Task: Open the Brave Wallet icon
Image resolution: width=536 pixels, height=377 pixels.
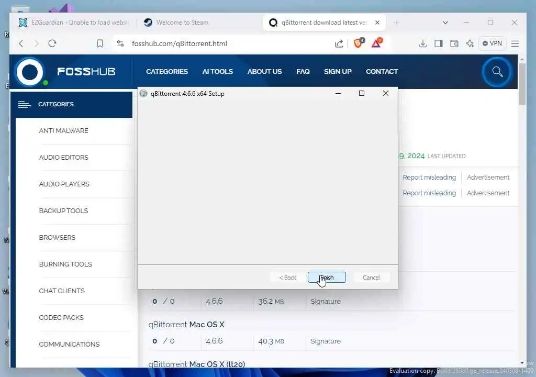Action: [x=454, y=43]
